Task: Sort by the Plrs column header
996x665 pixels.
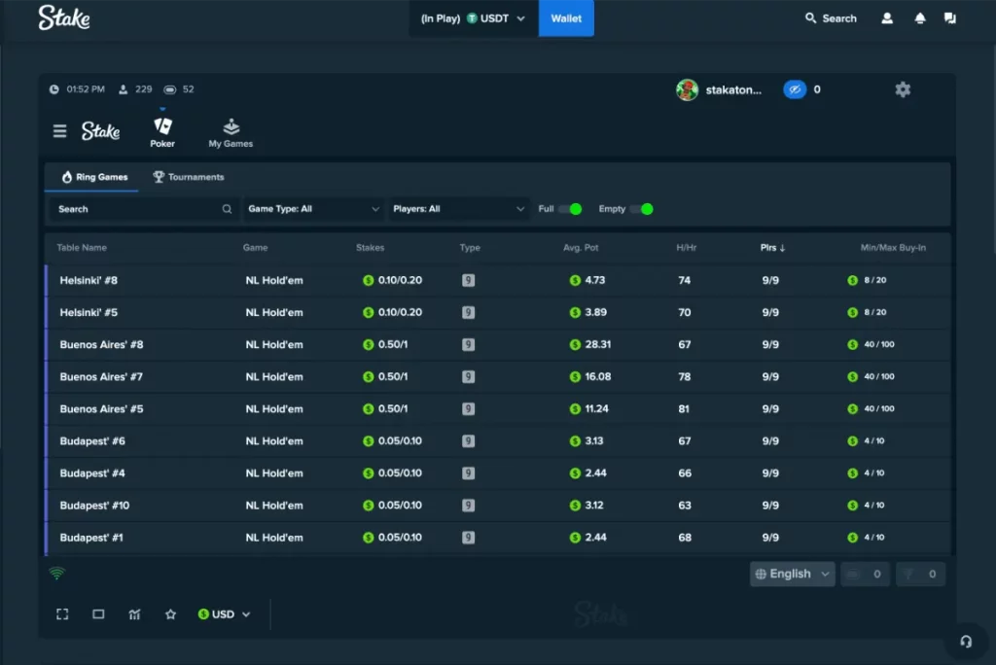Action: click(772, 248)
